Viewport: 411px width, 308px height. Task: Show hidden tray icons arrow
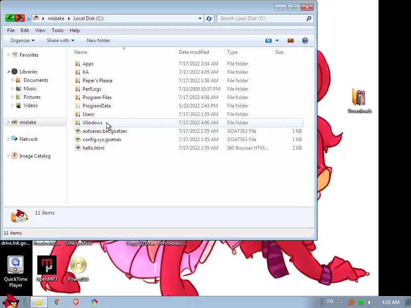[x=341, y=302]
